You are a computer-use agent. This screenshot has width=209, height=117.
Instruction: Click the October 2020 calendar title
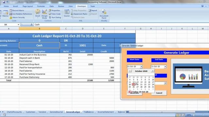click(x=141, y=71)
